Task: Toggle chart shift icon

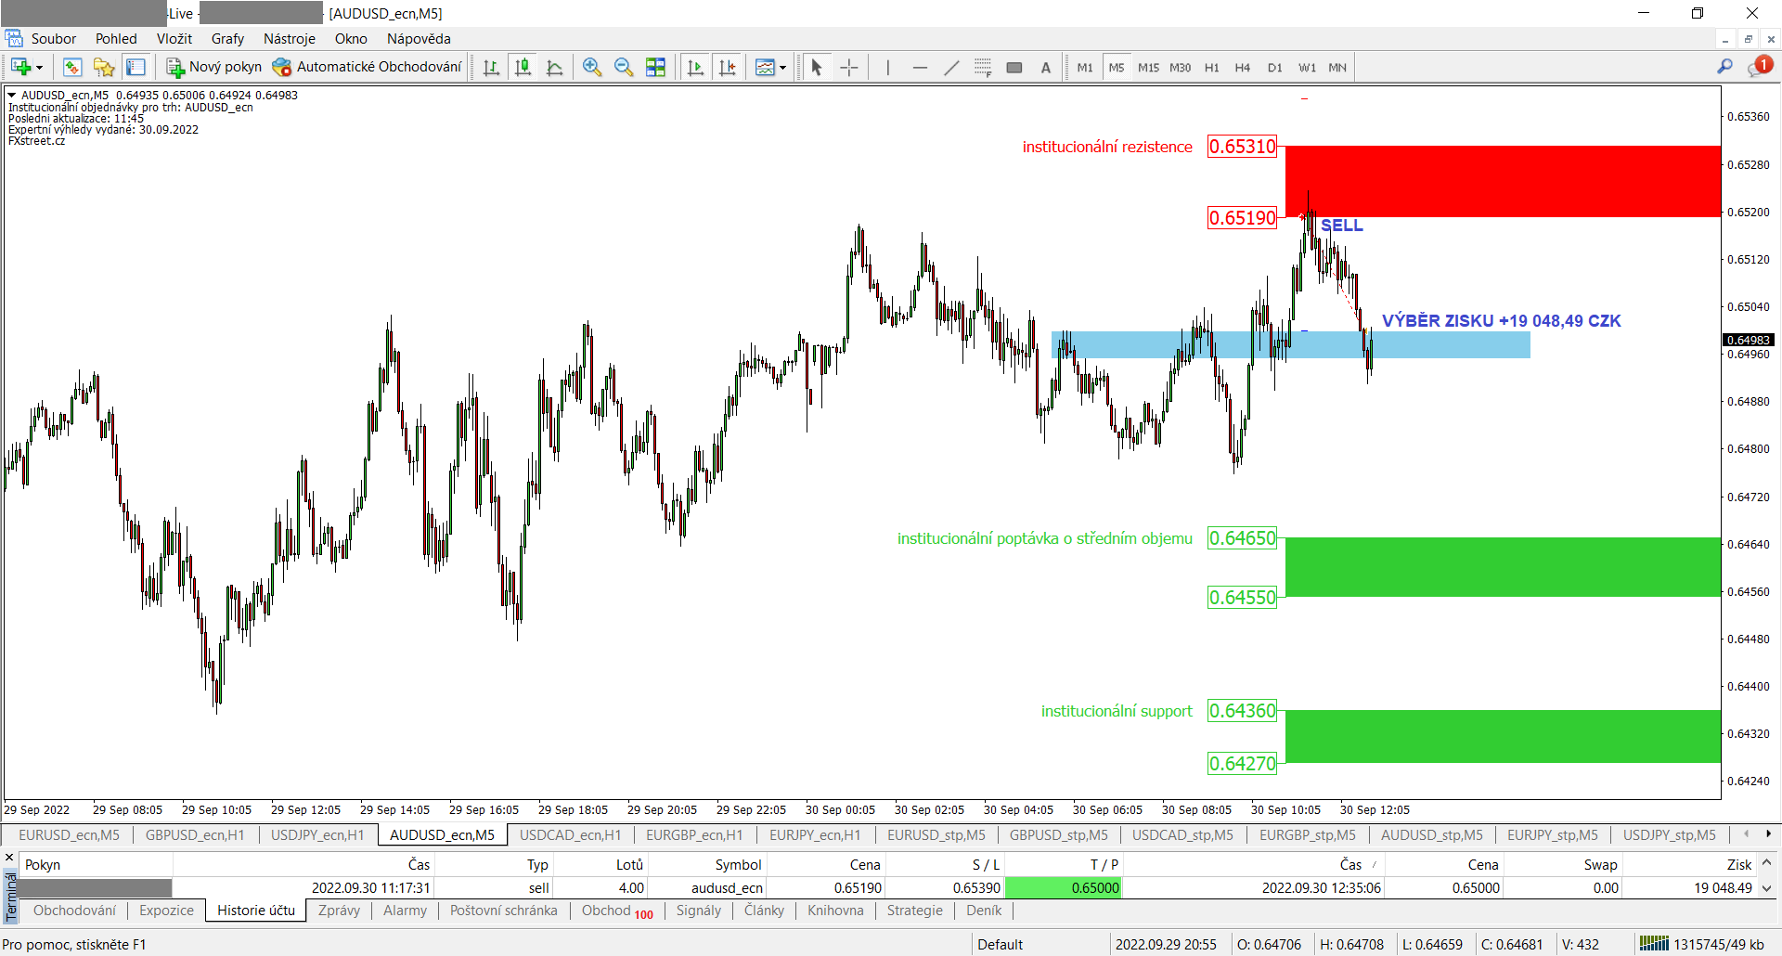Action: [728, 67]
